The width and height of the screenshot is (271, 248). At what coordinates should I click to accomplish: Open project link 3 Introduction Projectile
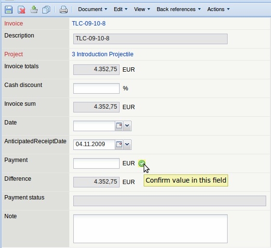click(103, 54)
